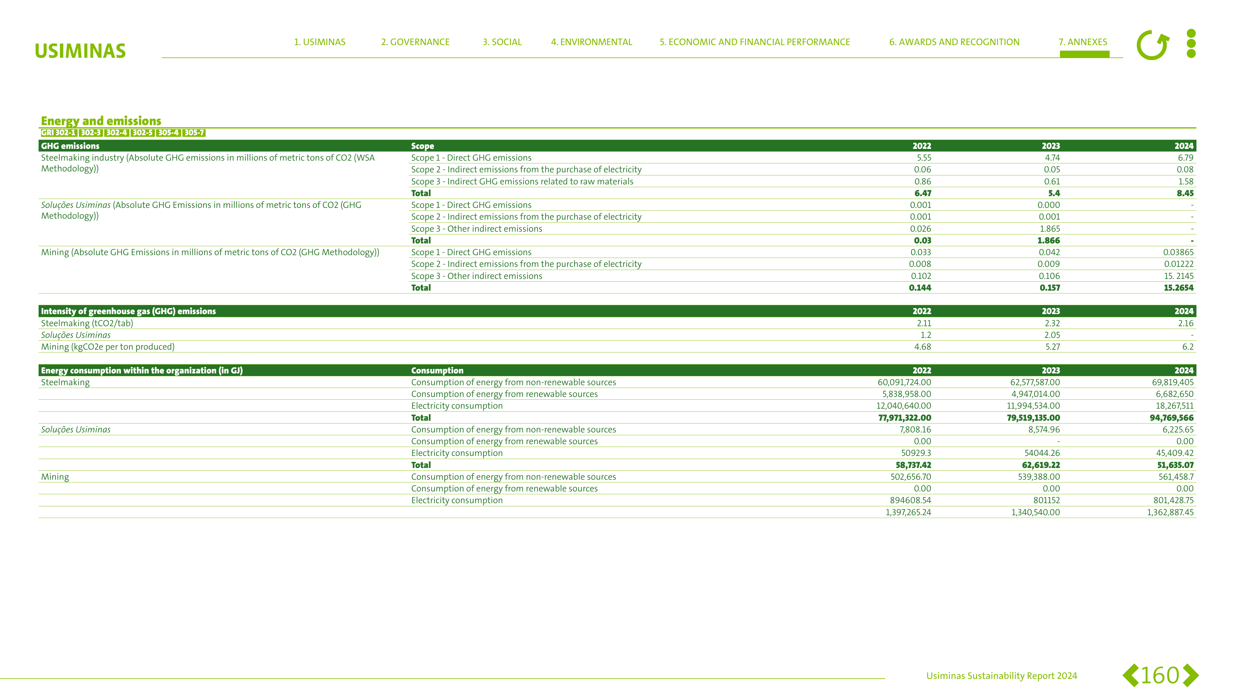Viewport: 1235px width, 695px height.
Task: Click the page number 160
Action: coord(1160,675)
